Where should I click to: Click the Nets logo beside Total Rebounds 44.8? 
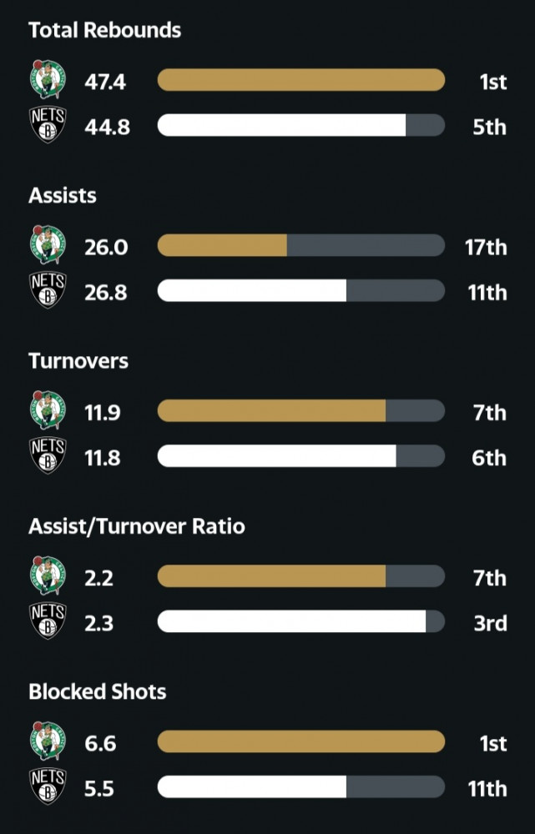(48, 125)
